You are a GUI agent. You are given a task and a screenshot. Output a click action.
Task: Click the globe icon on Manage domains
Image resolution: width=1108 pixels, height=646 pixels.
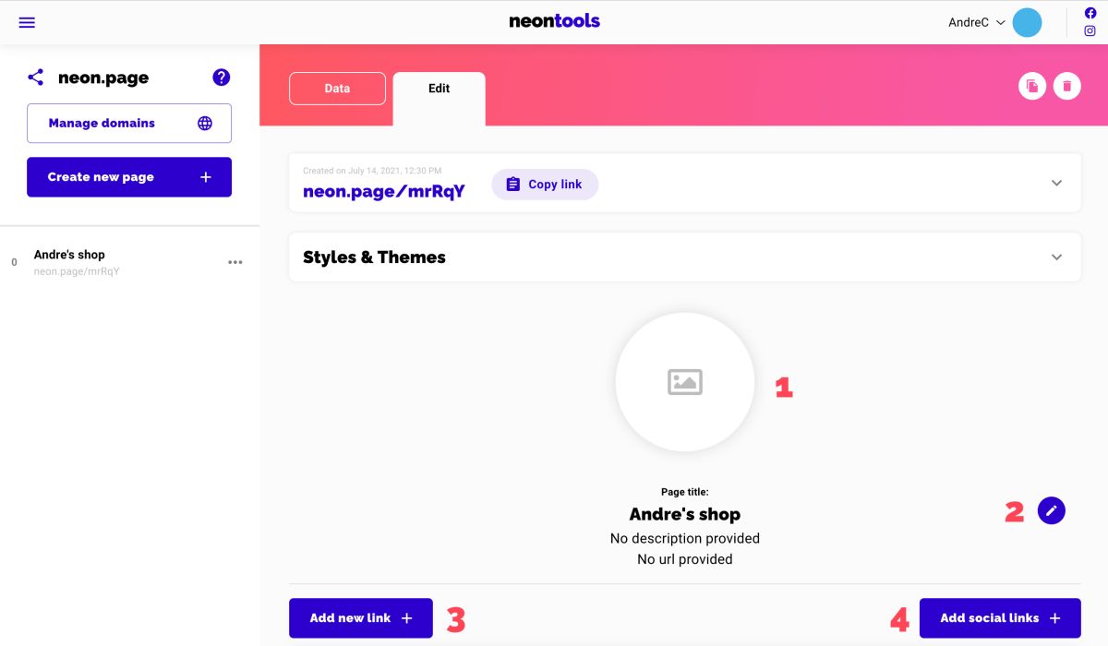[x=205, y=123]
